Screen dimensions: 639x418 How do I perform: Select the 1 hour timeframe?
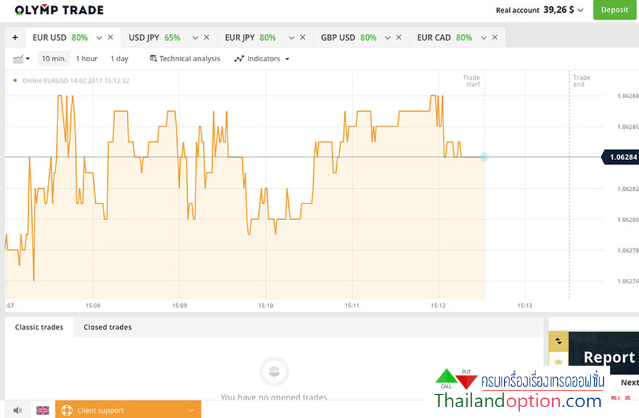(87, 59)
